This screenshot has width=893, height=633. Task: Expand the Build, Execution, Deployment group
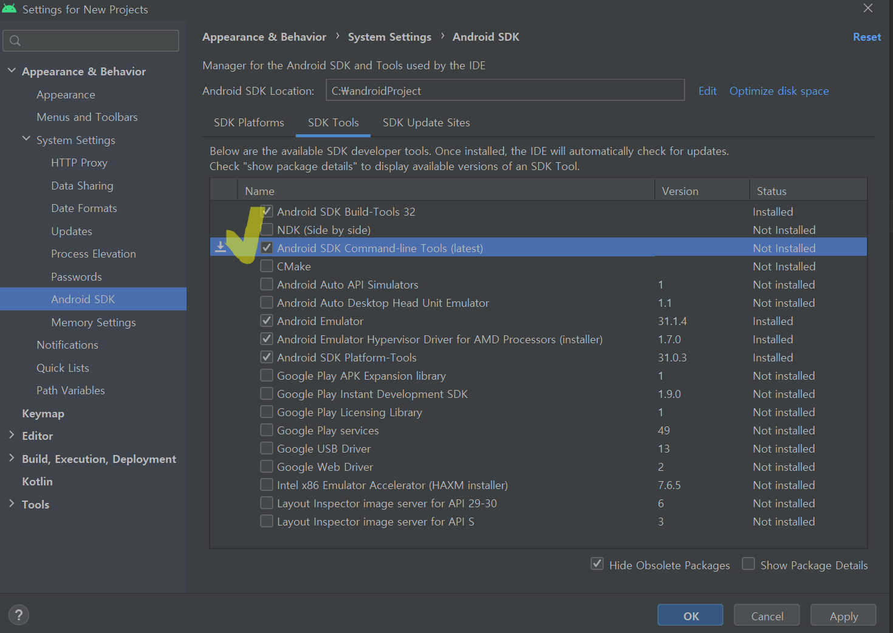click(12, 458)
